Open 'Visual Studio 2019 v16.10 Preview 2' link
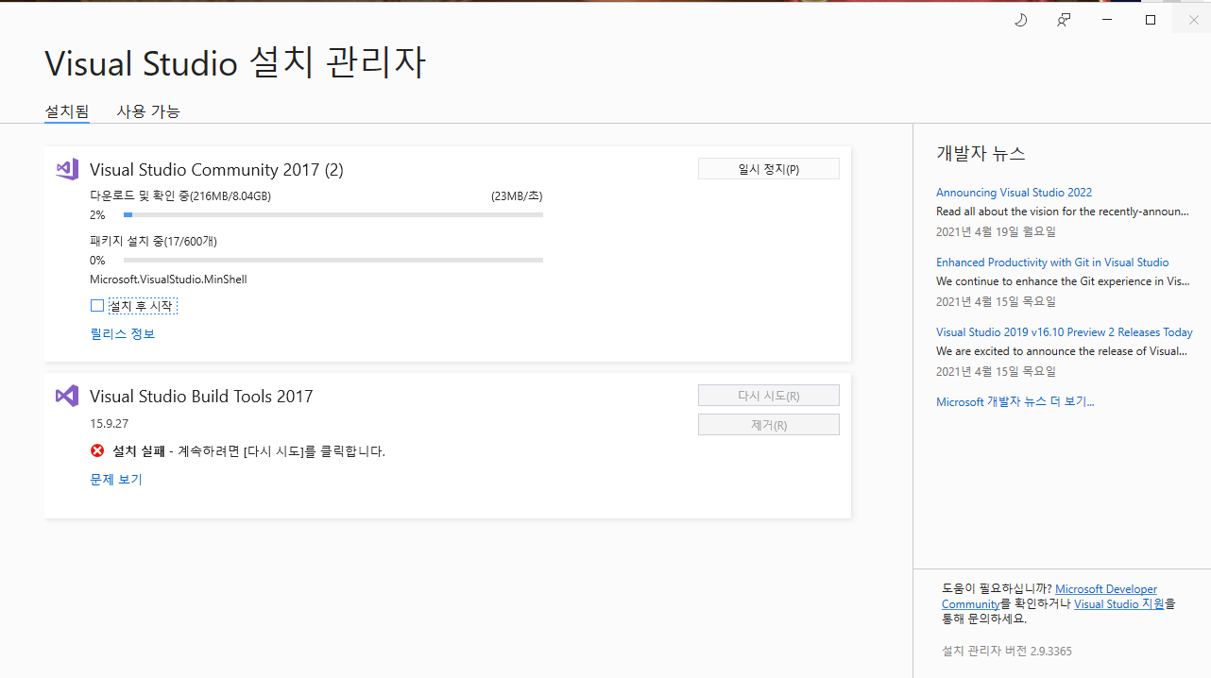The width and height of the screenshot is (1211, 678). (x=1065, y=332)
